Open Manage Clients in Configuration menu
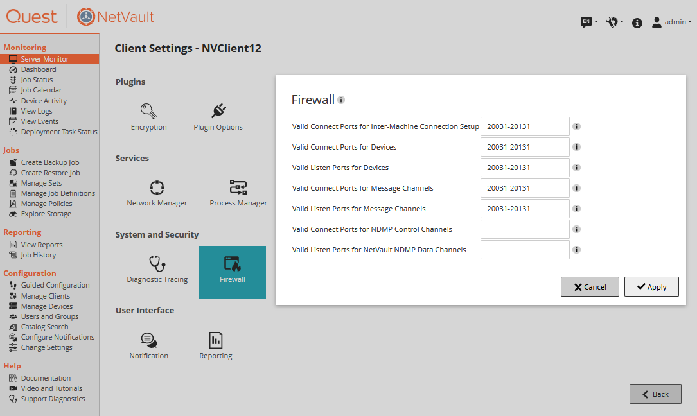Screen dimensions: 697x416 (45, 296)
